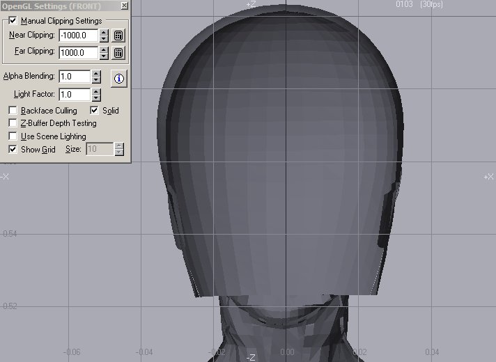496x362 pixels.
Task: Hide the grid via Show Grid checkbox
Action: tap(13, 149)
